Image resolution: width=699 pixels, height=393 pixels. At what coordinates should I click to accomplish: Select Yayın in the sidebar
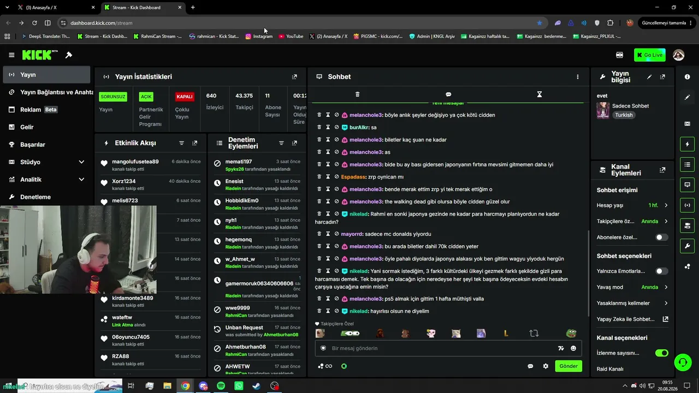pos(46,75)
